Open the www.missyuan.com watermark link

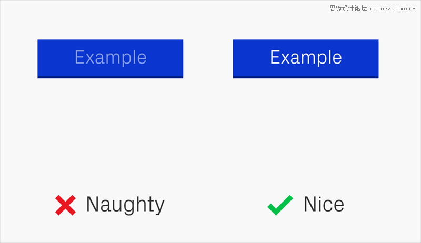pos(393,9)
